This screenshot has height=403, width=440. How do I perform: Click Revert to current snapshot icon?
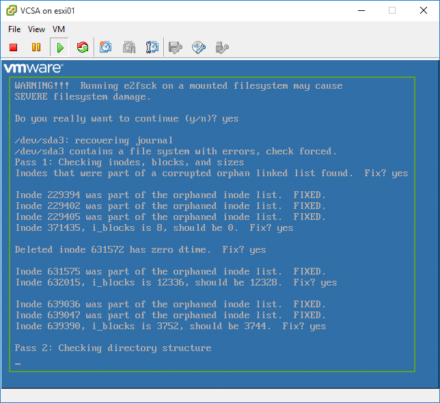[129, 47]
